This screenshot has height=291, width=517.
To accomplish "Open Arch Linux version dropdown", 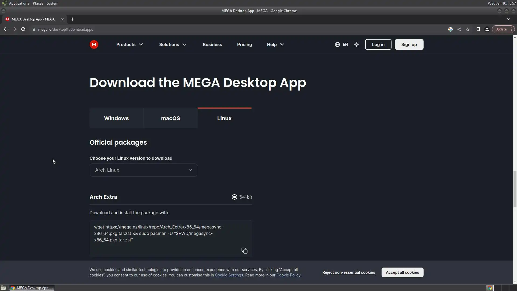I will [143, 170].
